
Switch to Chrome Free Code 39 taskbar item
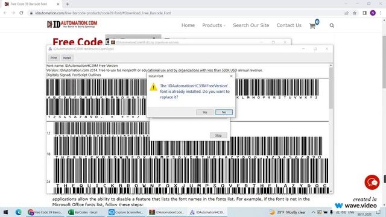click(x=45, y=212)
